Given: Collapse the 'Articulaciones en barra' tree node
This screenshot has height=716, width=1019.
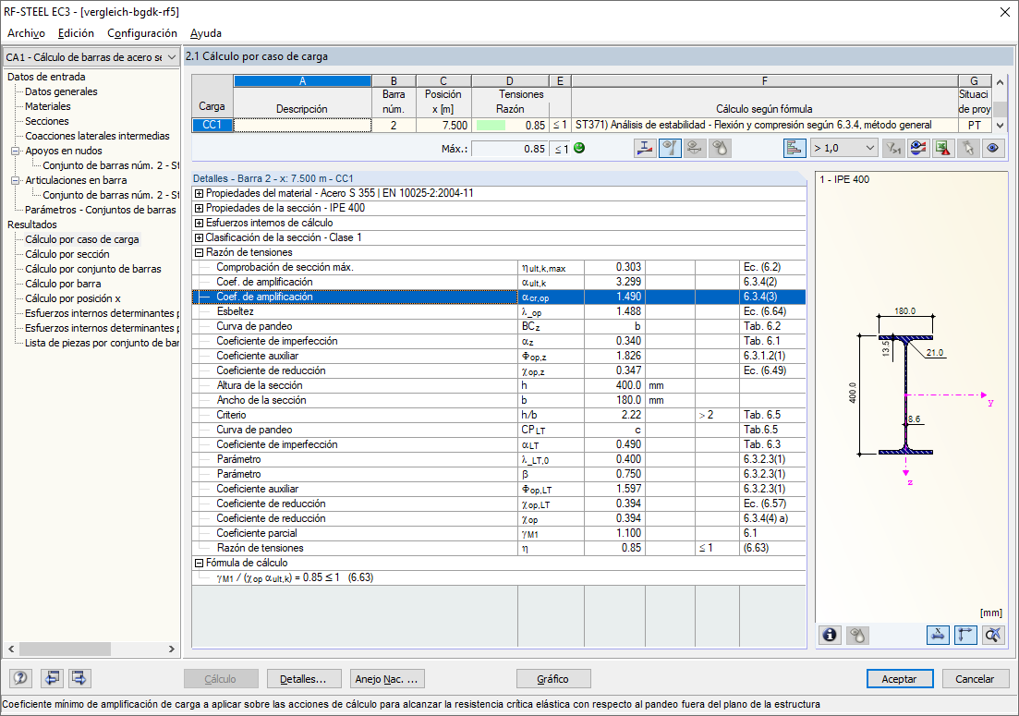Looking at the screenshot, I should pyautogui.click(x=15, y=181).
